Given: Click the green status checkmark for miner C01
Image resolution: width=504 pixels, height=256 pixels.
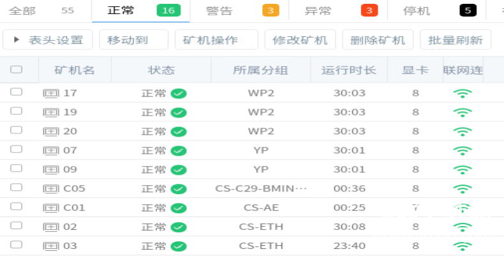Looking at the screenshot, I should click(x=179, y=208).
